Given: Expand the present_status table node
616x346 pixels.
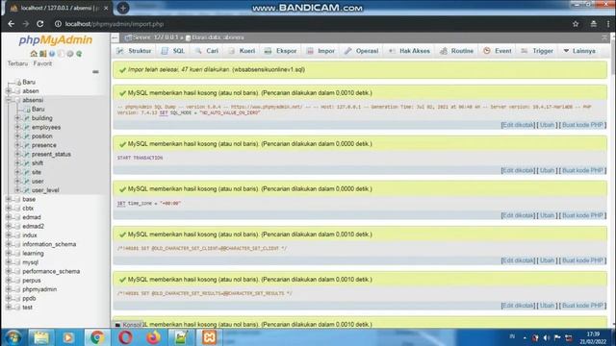Looking at the screenshot, I should (x=17, y=154).
